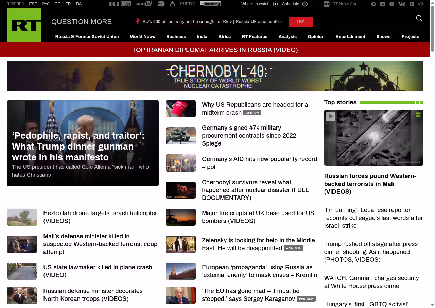435x308 pixels.
Task: Click the RT green logo
Action: click(x=24, y=25)
